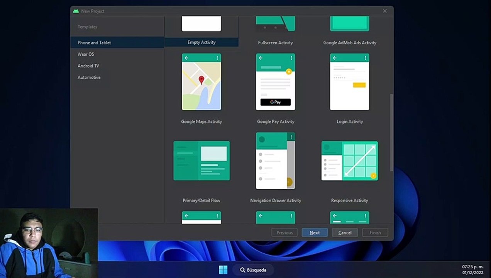Choose the Google Pay Activity template preview
This screenshot has height=278, width=491.
click(x=276, y=82)
